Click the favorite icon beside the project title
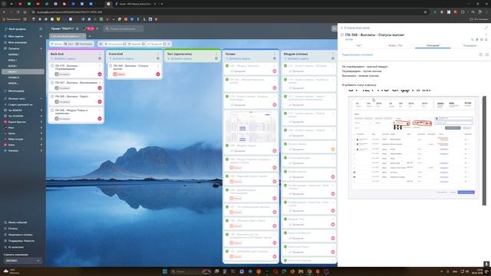Screen dimensions: 491x276 point(77,28)
